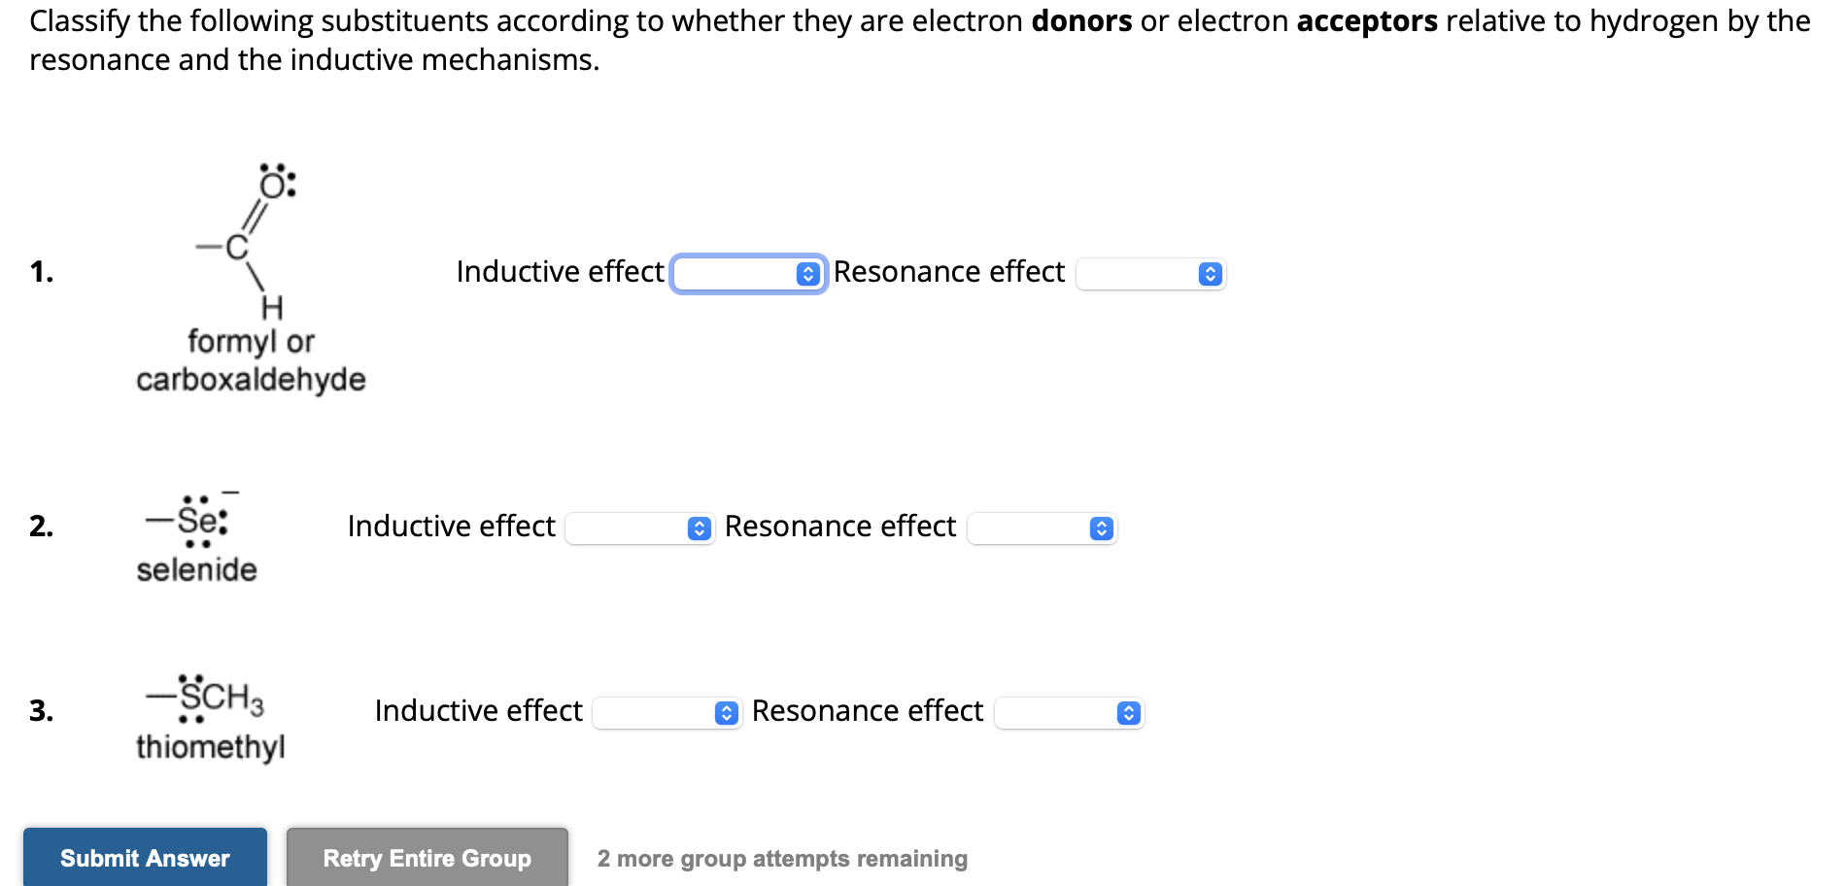Click blue arrow stepper on selenide inductive select
The width and height of the screenshot is (1846, 886).
(699, 528)
